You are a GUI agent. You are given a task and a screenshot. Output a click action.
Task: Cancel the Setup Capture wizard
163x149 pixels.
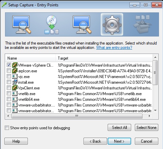[147, 141]
